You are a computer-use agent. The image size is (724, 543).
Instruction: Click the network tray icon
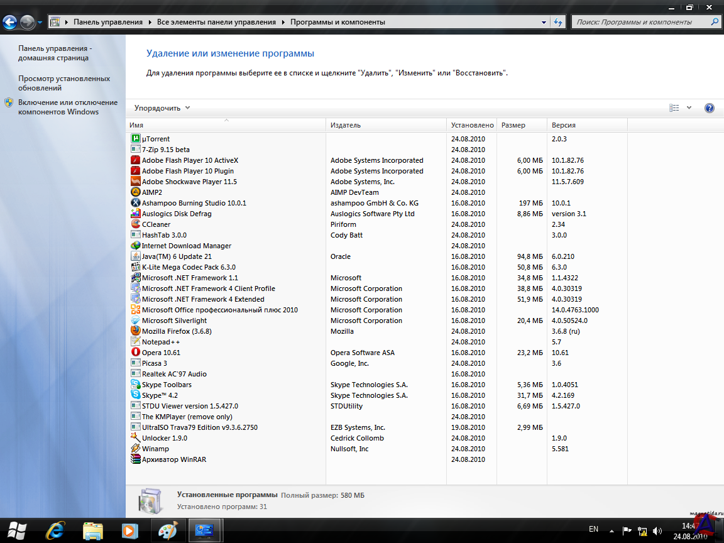642,531
